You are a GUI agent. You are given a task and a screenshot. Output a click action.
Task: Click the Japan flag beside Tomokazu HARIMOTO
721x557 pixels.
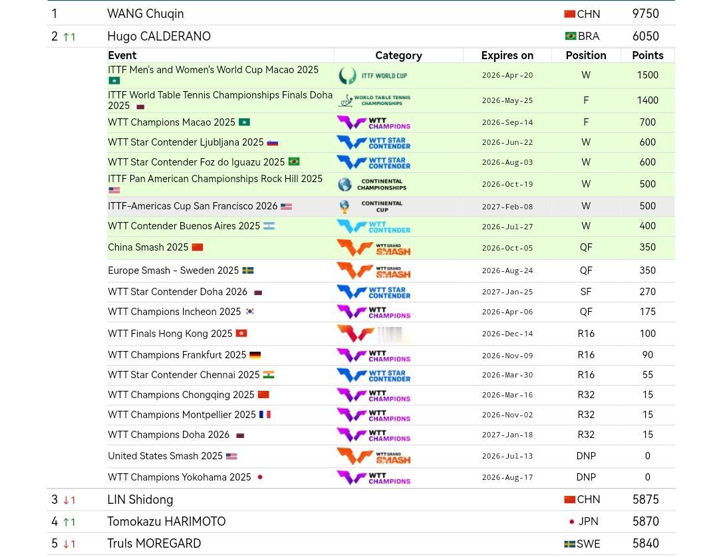point(571,522)
